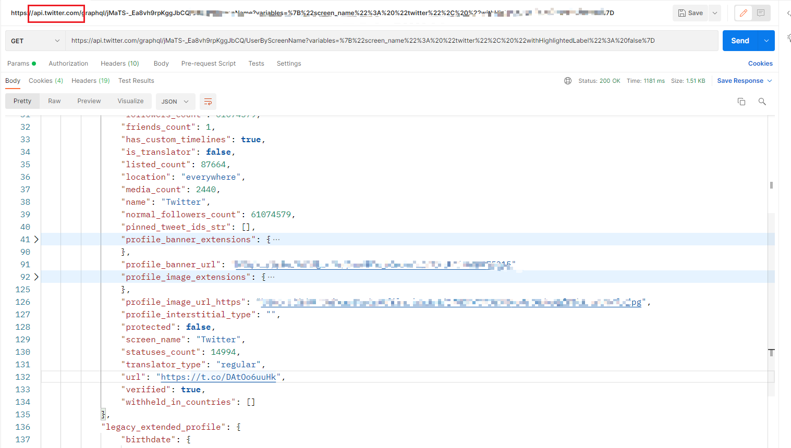
Task: Click the Send button
Action: (740, 40)
